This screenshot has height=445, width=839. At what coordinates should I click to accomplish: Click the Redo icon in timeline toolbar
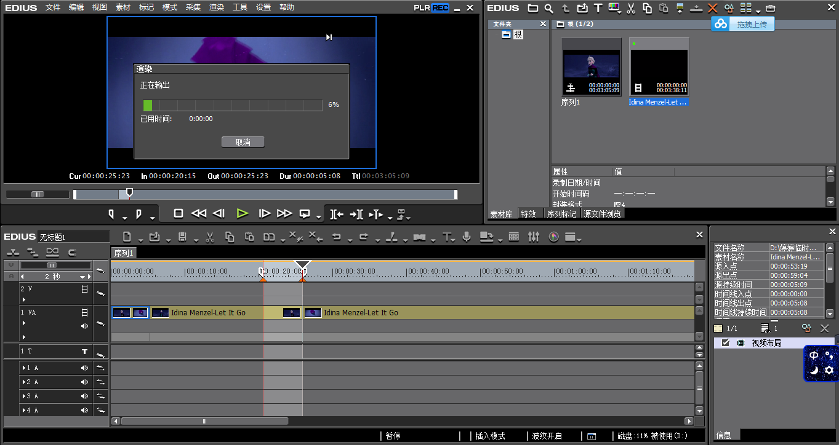tap(363, 237)
